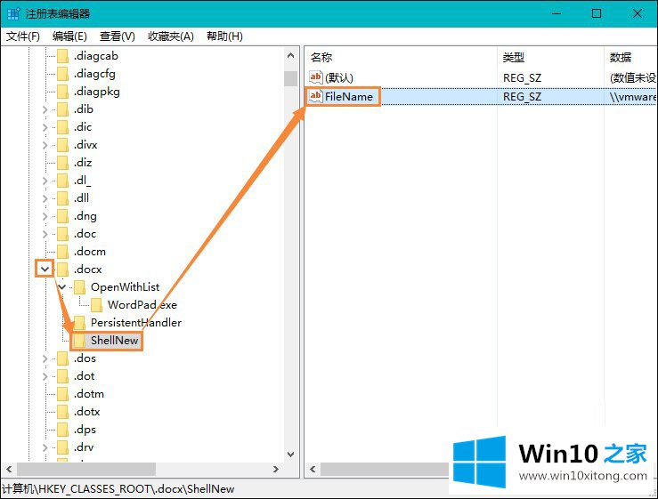This screenshot has height=499, width=658.
Task: Open the 查看(V) menu
Action: 117,36
